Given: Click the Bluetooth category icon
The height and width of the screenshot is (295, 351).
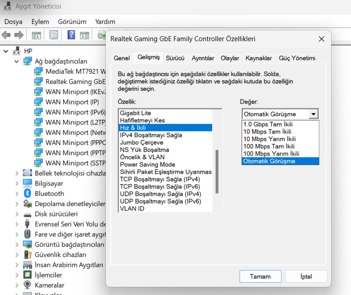Looking at the screenshot, I should [27, 193].
